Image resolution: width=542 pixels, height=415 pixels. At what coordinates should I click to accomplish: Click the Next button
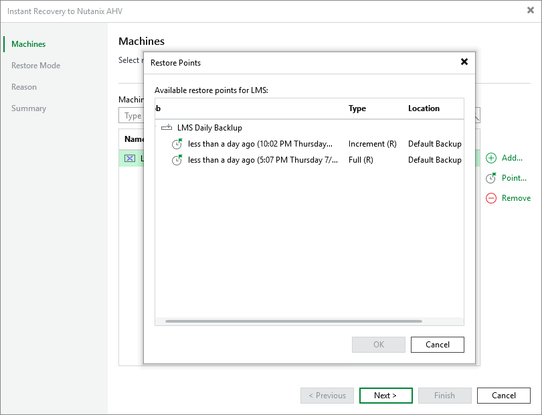385,396
